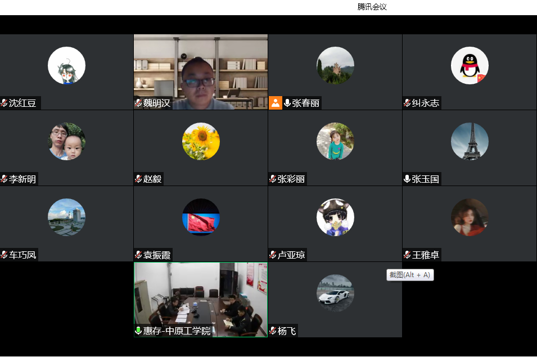This screenshot has height=357, width=537.
Task: Click the muted mic icon beside 赵毅
Action: (x=138, y=179)
